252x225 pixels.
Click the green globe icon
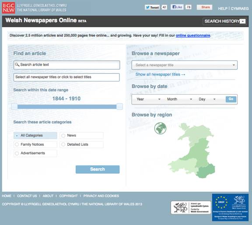pos(160,128)
